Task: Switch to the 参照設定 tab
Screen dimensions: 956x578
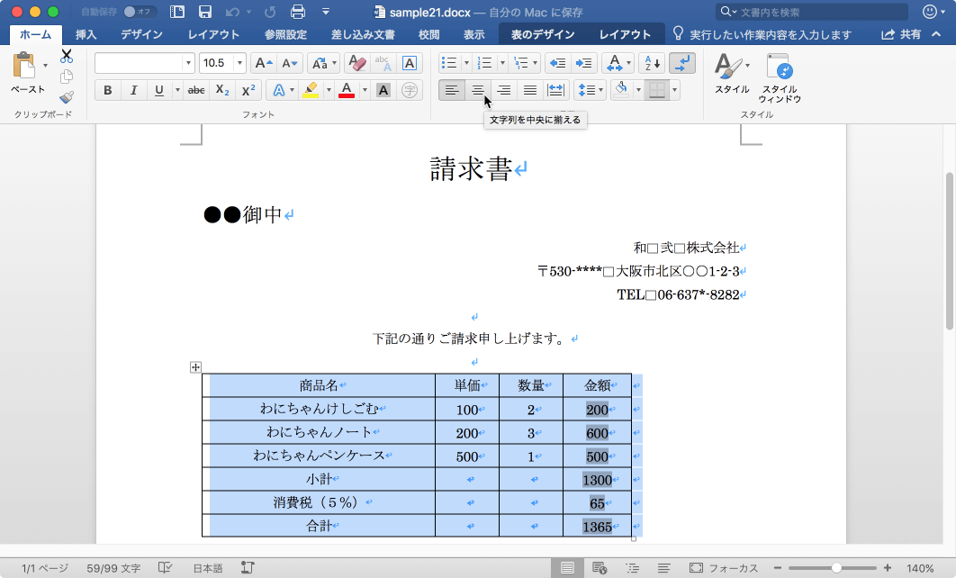Action: (286, 35)
